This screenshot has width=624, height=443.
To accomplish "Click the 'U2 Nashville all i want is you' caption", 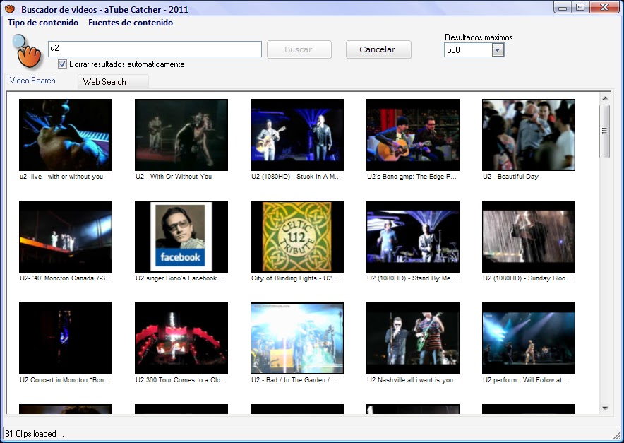I will coord(410,380).
